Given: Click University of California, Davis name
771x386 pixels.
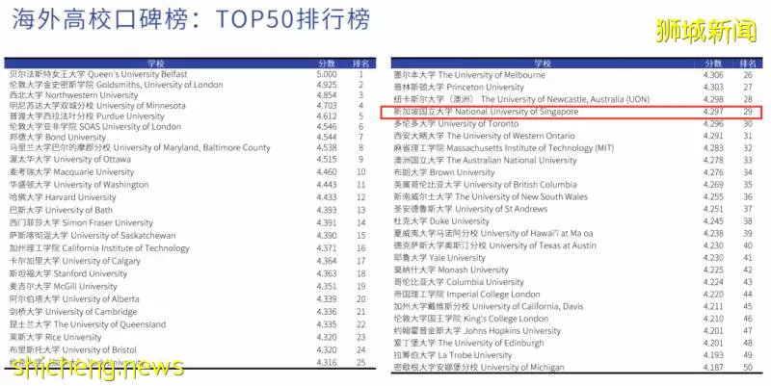Looking at the screenshot, I should click(x=489, y=306).
